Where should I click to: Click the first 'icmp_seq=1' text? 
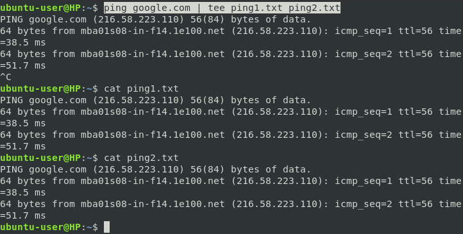(x=364, y=31)
